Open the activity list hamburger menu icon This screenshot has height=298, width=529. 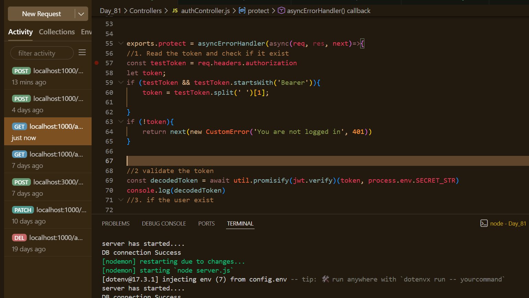click(x=82, y=53)
